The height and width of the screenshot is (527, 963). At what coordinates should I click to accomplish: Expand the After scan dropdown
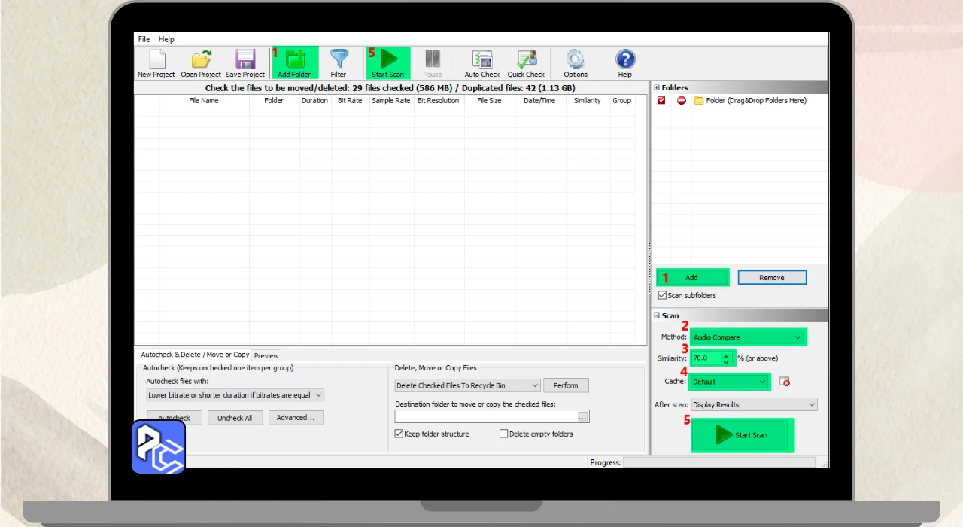coord(754,405)
